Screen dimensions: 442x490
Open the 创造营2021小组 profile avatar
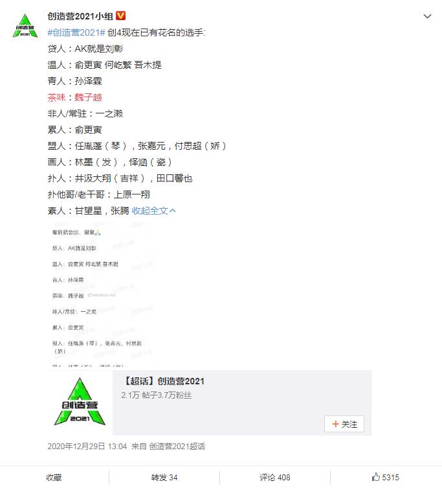click(x=25, y=26)
